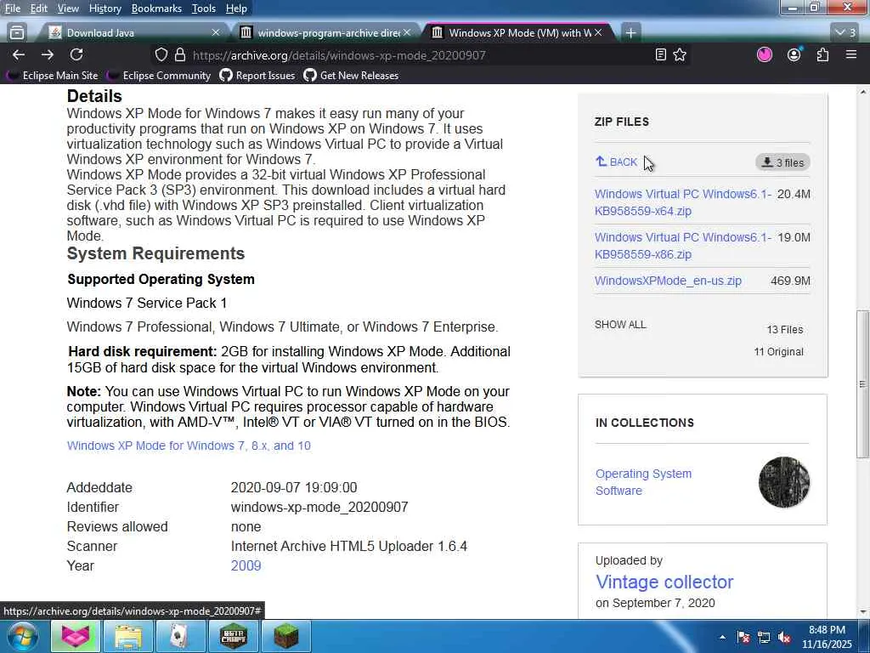Switch to Download Java tab
870x653 pixels.
coord(135,33)
